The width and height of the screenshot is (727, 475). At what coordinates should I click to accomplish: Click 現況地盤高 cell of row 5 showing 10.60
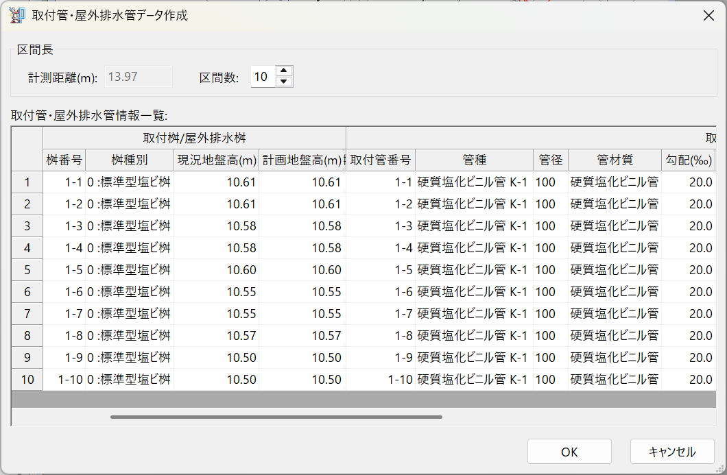click(217, 270)
